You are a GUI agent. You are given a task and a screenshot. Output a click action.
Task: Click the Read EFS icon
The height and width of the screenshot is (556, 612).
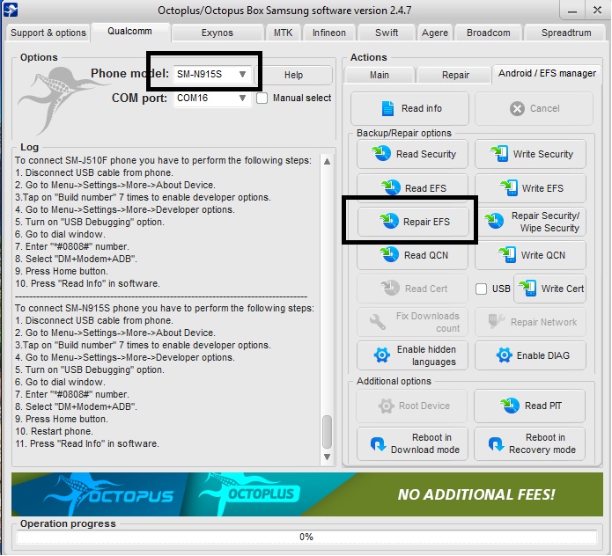click(391, 187)
